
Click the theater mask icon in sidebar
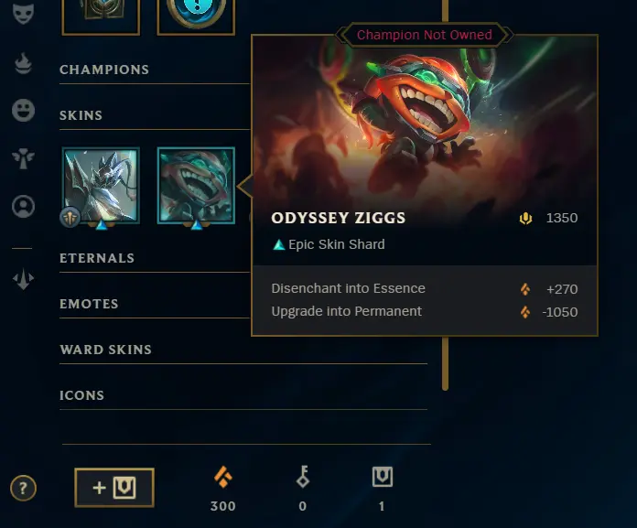pyautogui.click(x=23, y=14)
